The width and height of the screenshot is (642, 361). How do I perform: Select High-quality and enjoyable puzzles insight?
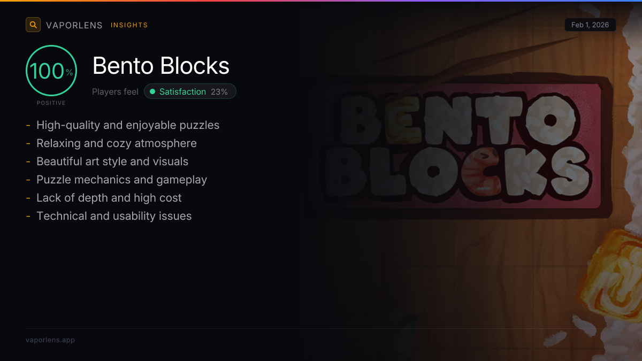tap(128, 125)
